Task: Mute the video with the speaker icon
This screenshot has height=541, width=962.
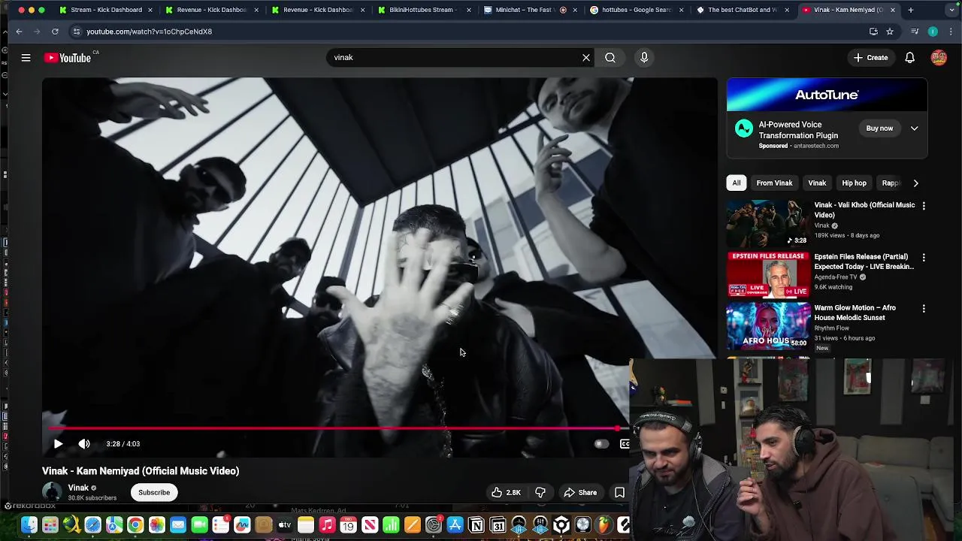Action: point(84,444)
